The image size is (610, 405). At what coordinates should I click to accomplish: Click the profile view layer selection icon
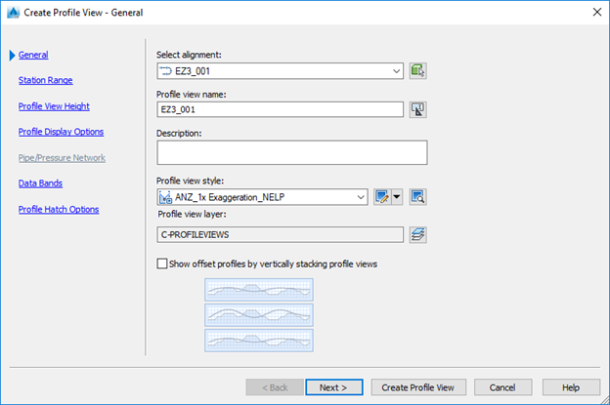[x=418, y=234]
